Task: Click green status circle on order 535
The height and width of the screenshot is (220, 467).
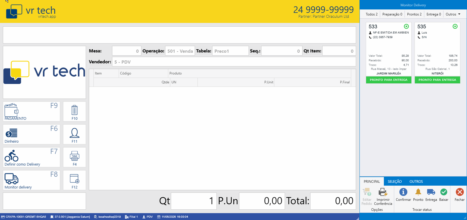Action: tap(455, 26)
